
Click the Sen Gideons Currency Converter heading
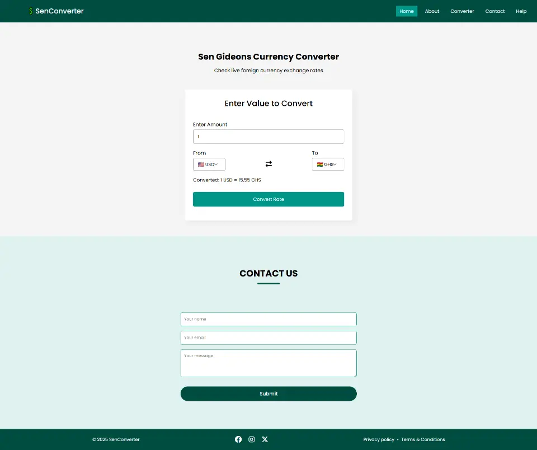[268, 57]
